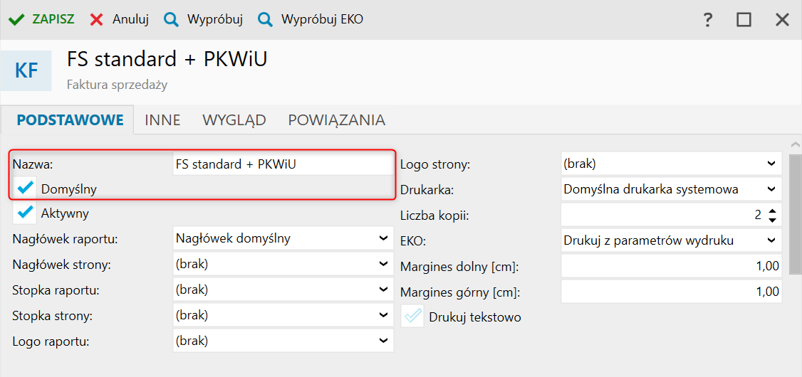Uncheck the Domyślny checkbox
802x377 pixels.
tap(26, 188)
